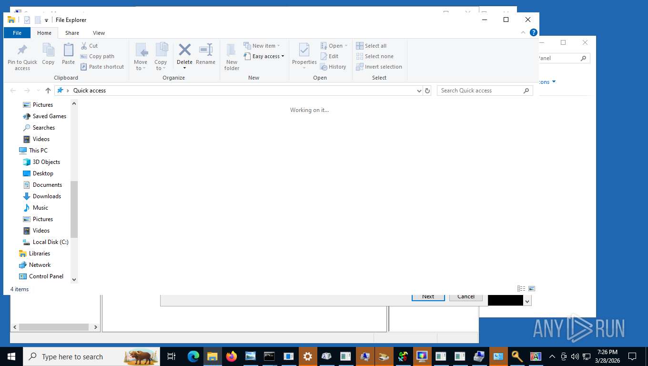The width and height of the screenshot is (648, 366).
Task: Click Invert selection in the ribbon
Action: click(x=379, y=67)
